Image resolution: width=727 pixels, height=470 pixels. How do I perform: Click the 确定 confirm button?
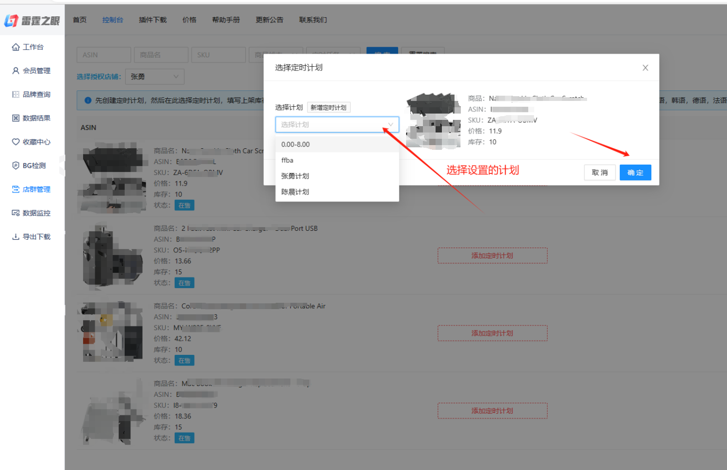[x=635, y=172]
